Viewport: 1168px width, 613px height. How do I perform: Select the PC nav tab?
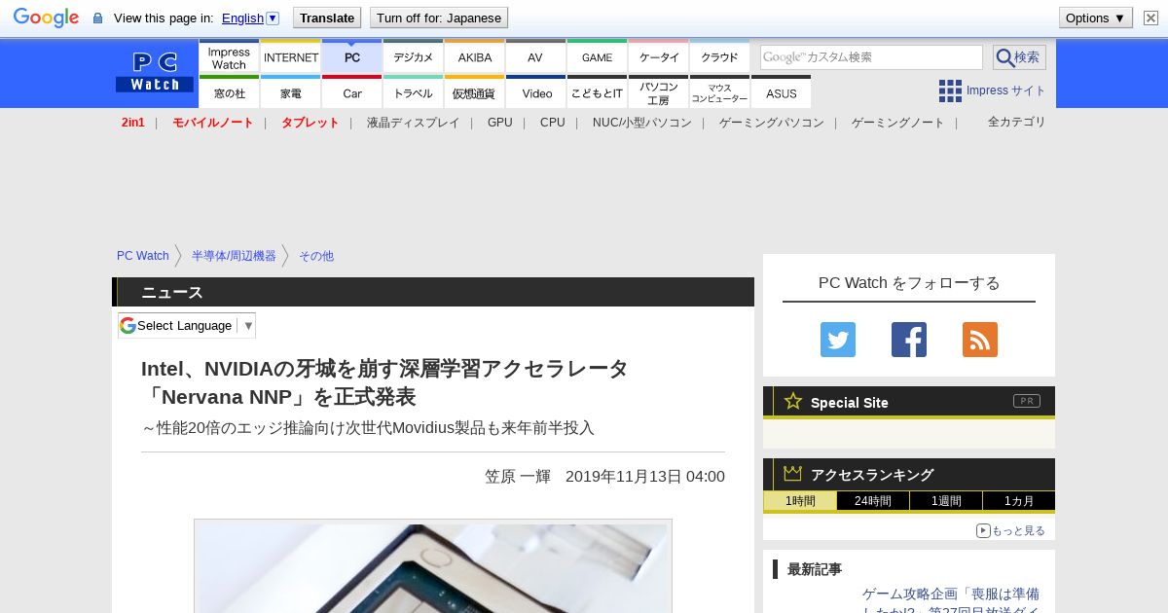click(x=352, y=57)
